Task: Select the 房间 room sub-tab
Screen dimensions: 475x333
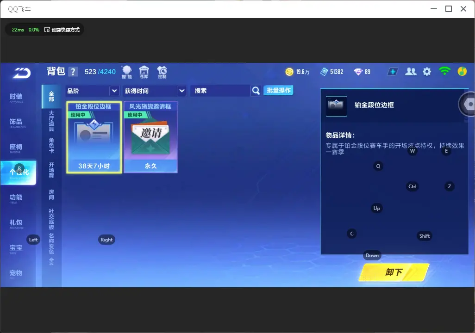Action: 51,195
